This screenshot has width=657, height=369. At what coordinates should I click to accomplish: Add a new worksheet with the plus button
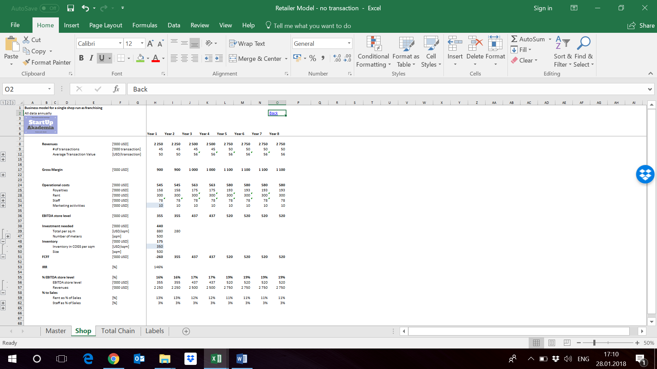tap(186, 331)
